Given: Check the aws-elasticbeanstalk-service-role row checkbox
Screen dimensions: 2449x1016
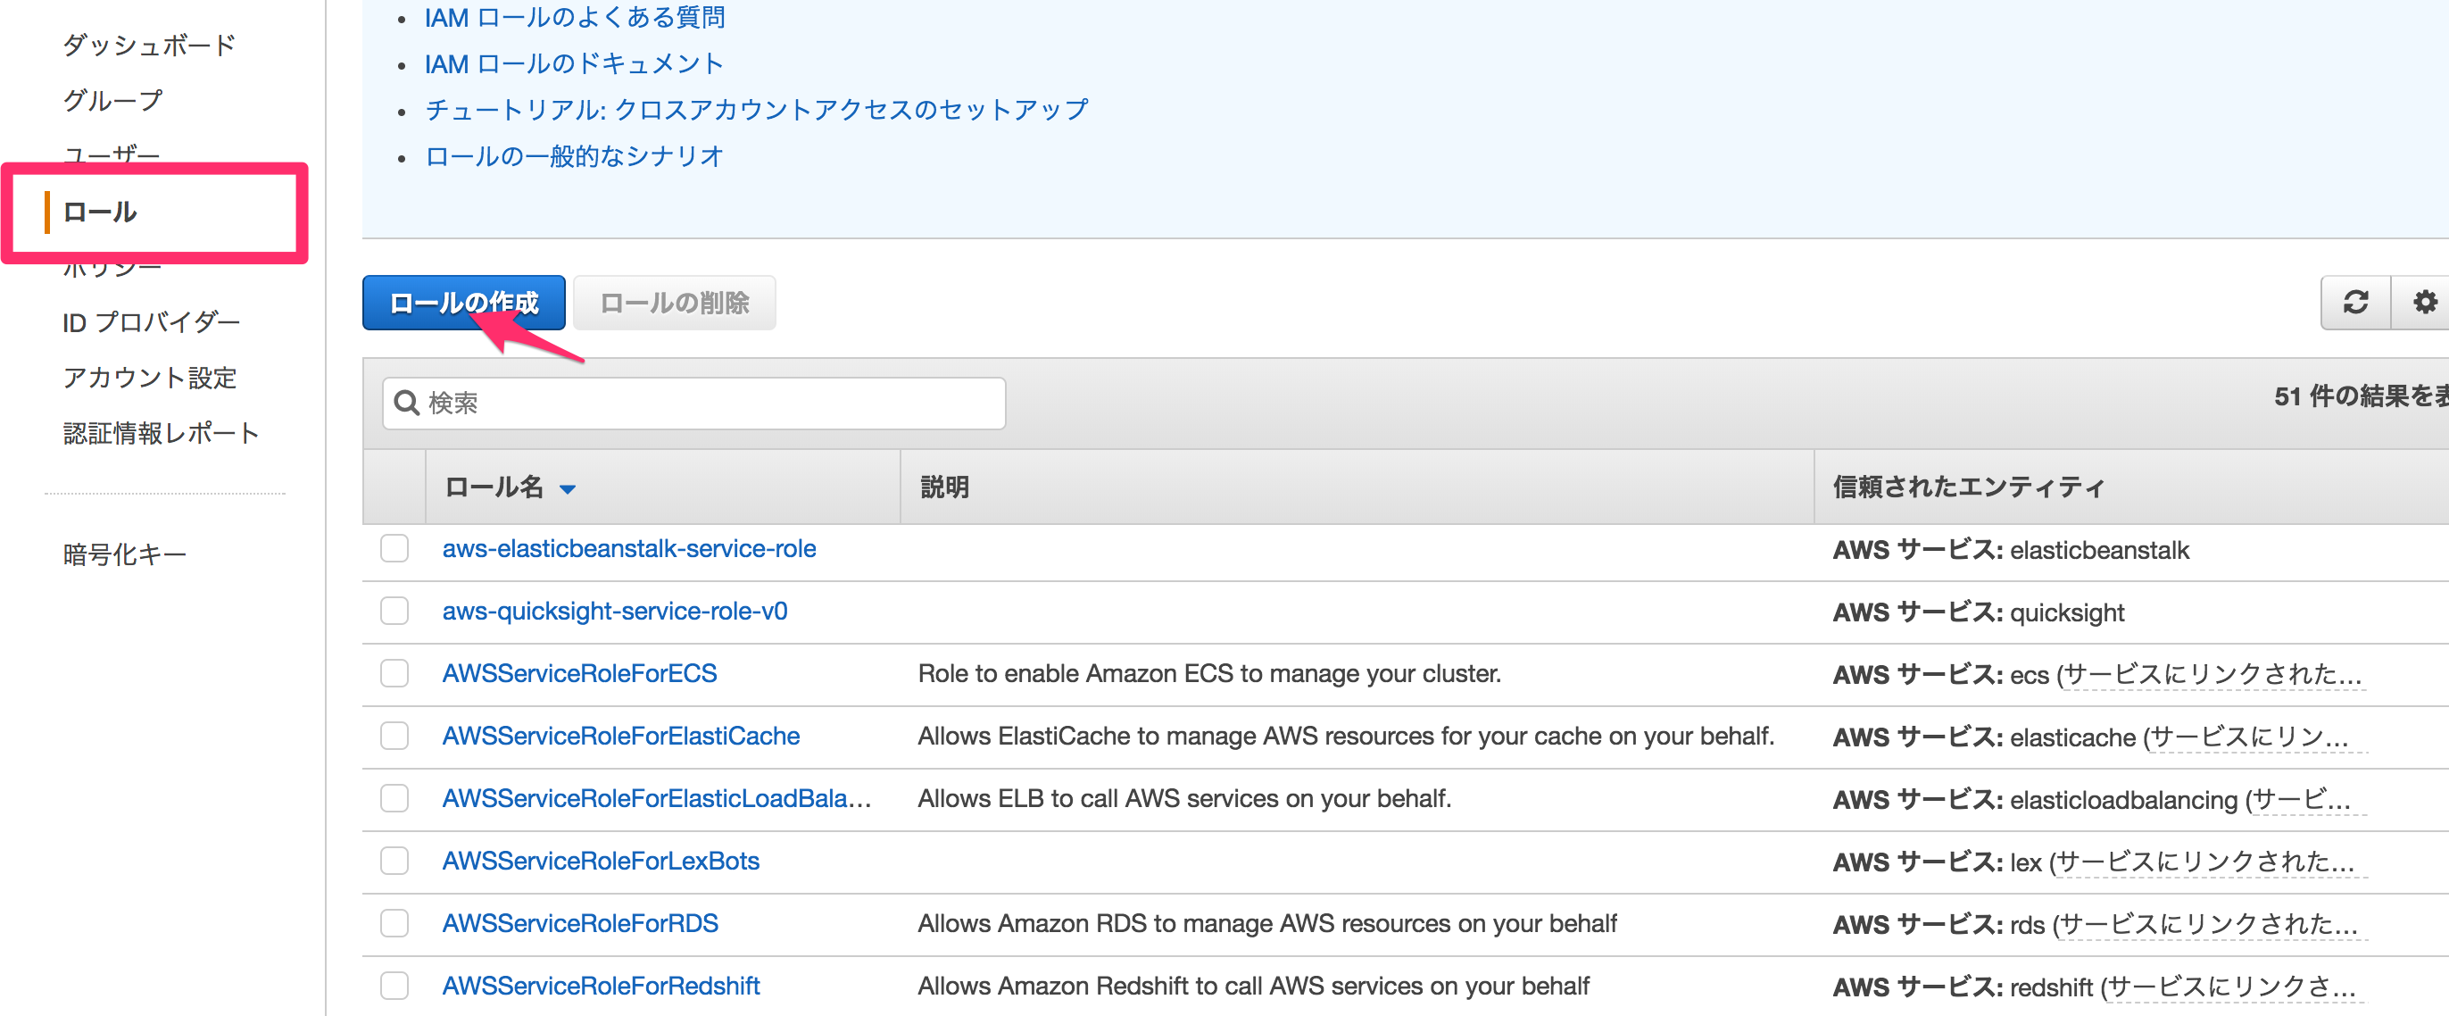Looking at the screenshot, I should pos(394,548).
